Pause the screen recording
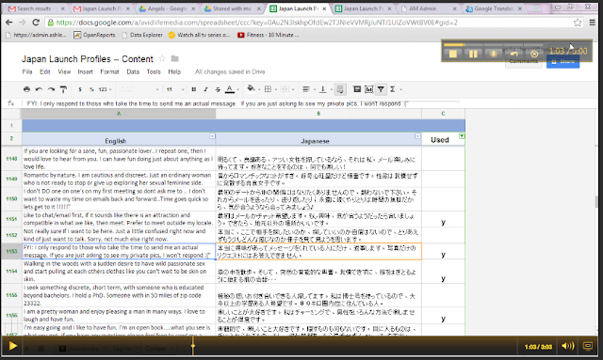Image resolution: width=603 pixels, height=360 pixels. [x=473, y=54]
